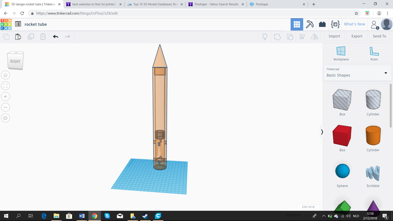Open the Blocks pickaxe mode
The width and height of the screenshot is (393, 221).
coord(309,24)
